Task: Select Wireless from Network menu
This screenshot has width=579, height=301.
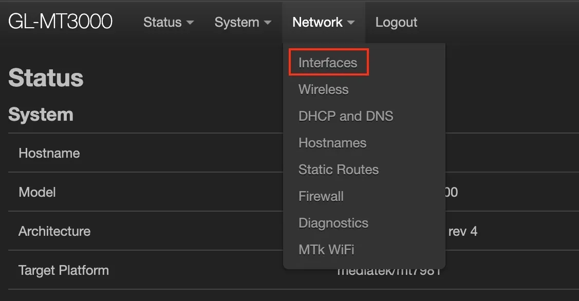Action: click(x=324, y=89)
